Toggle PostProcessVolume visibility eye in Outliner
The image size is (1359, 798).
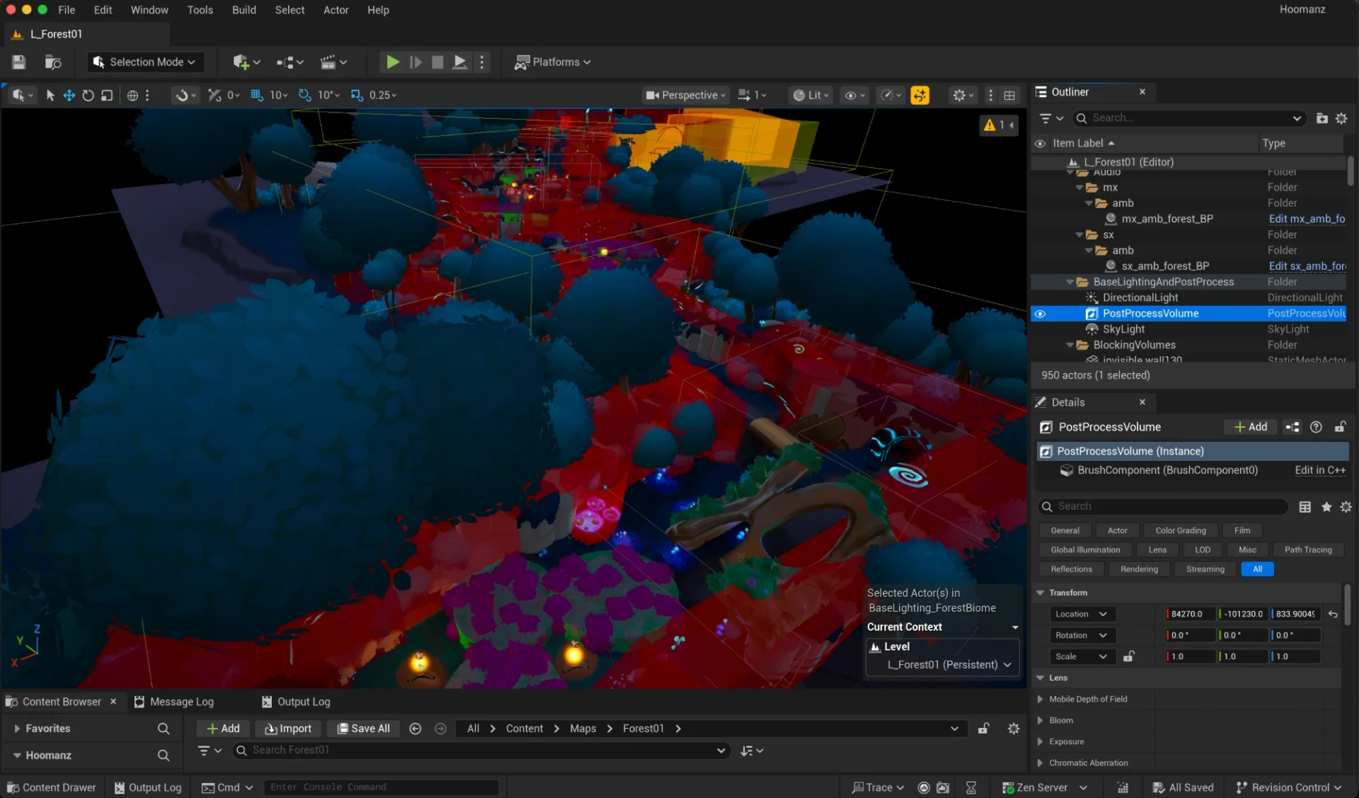pos(1040,314)
